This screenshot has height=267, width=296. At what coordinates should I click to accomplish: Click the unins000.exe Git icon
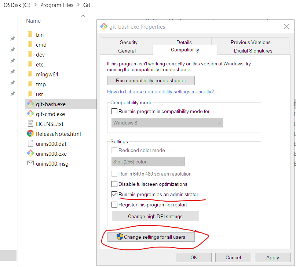point(30,154)
